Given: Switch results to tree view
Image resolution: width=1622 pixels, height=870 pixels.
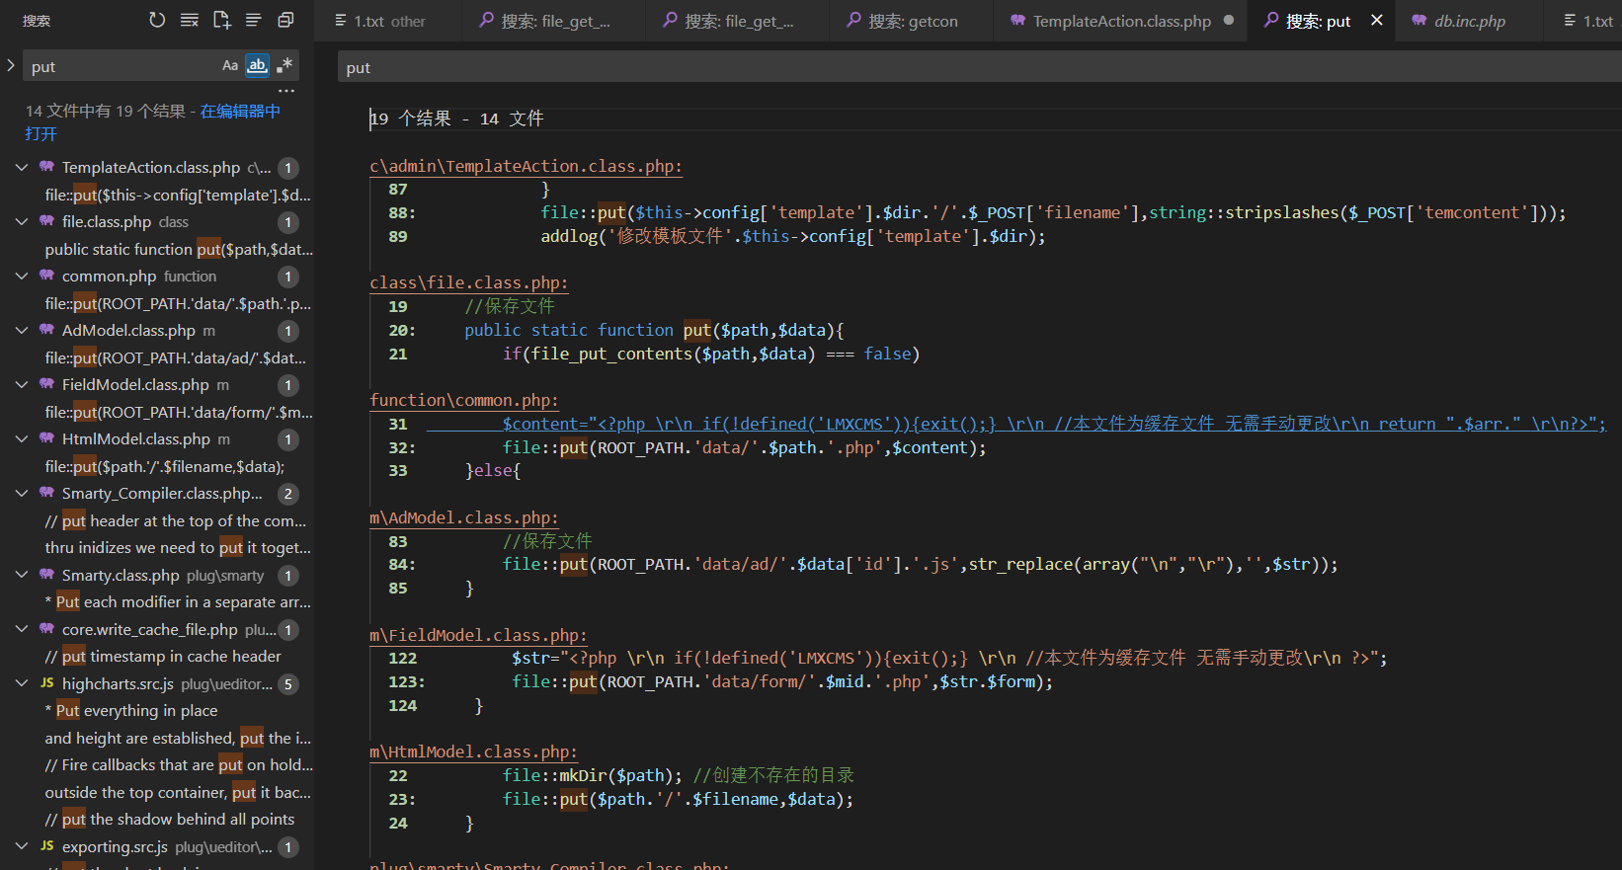Looking at the screenshot, I should pyautogui.click(x=254, y=20).
